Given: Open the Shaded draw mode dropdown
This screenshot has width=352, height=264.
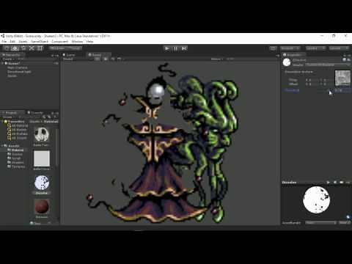Looking at the screenshot, I should [68, 59].
